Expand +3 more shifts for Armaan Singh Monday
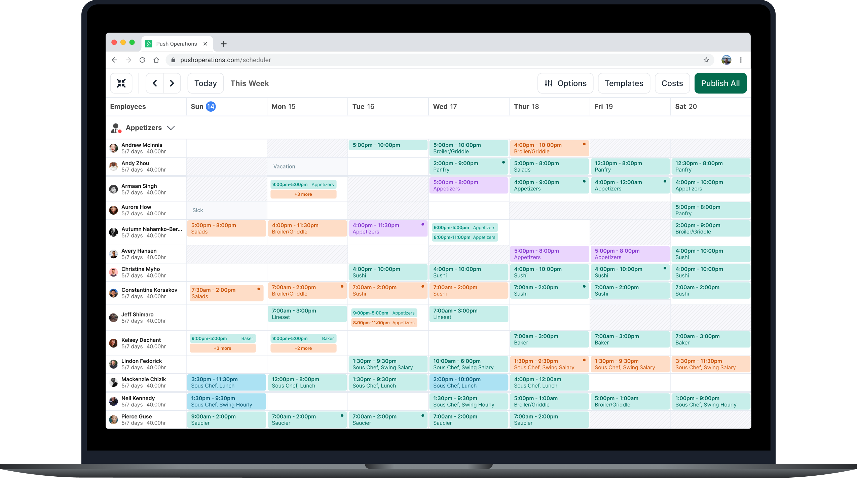 pyautogui.click(x=303, y=194)
